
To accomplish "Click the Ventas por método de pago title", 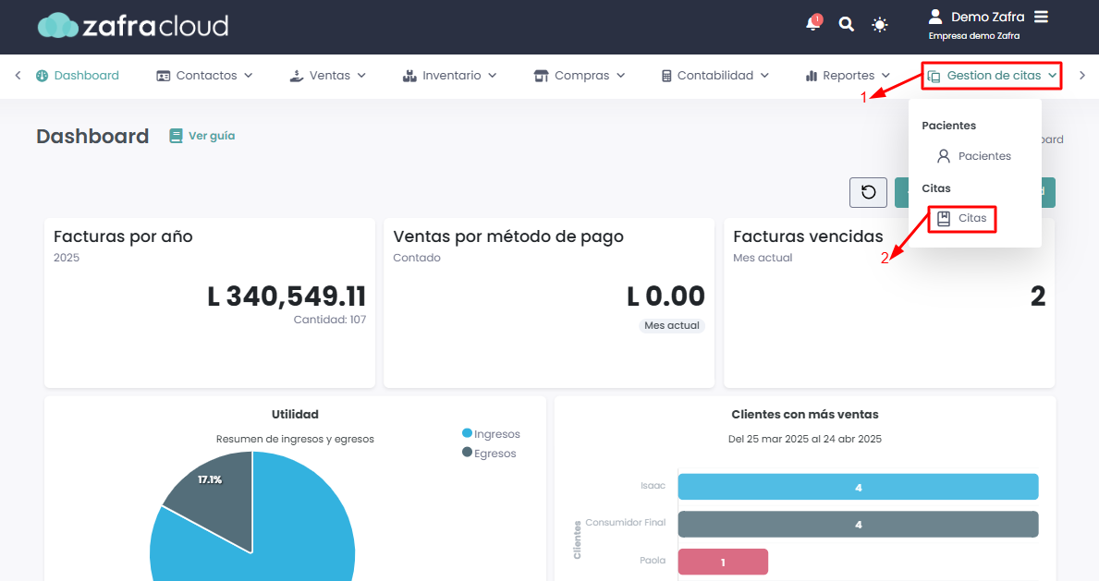I will [508, 236].
